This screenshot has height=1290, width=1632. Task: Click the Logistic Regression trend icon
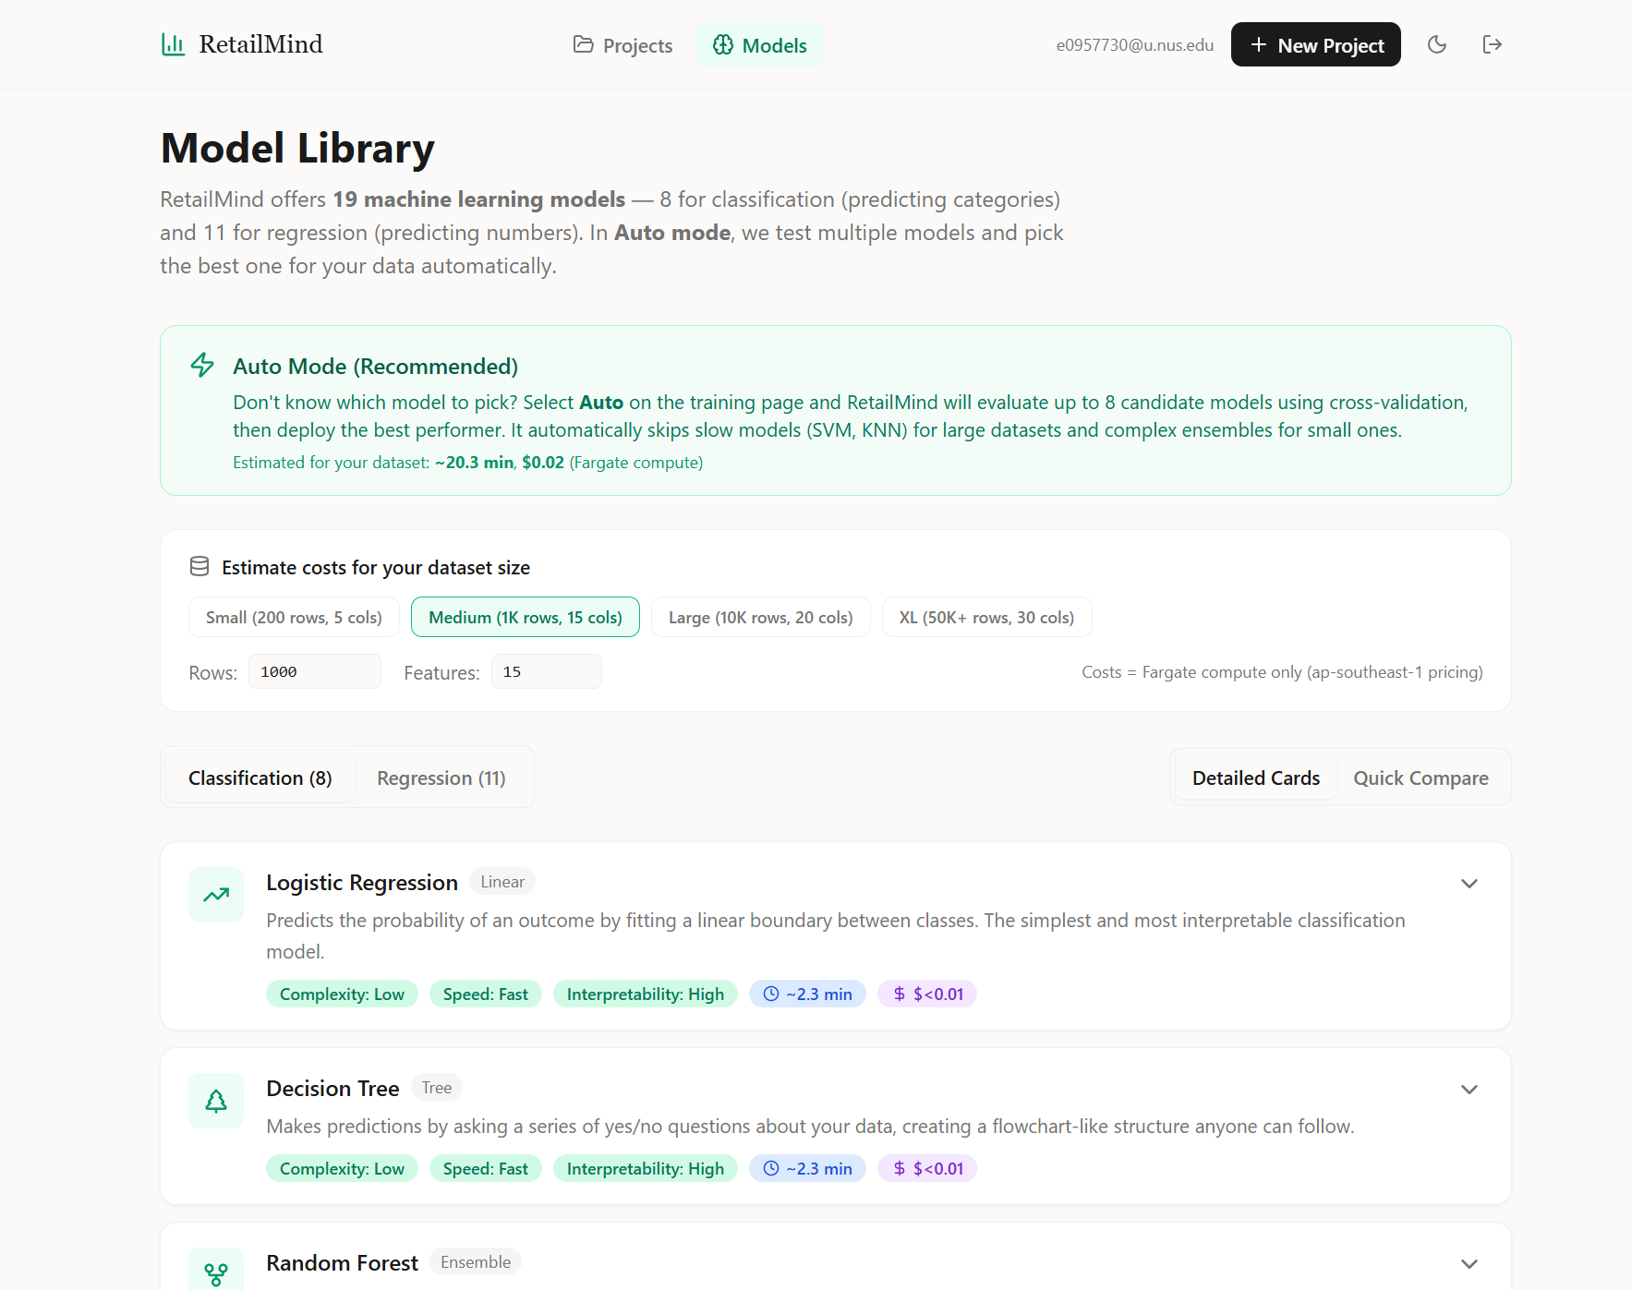[x=216, y=895]
